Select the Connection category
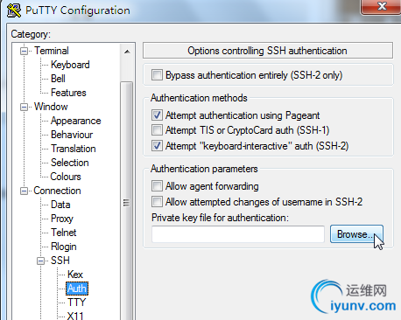 point(57,191)
